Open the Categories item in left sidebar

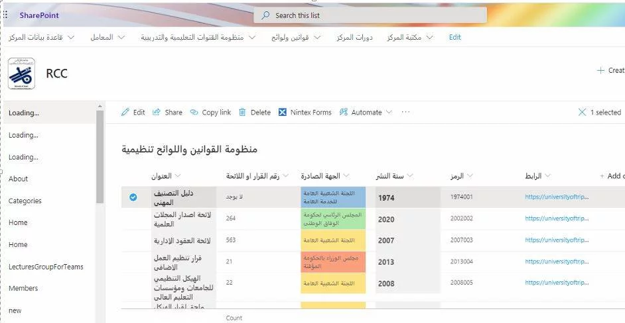25,201
